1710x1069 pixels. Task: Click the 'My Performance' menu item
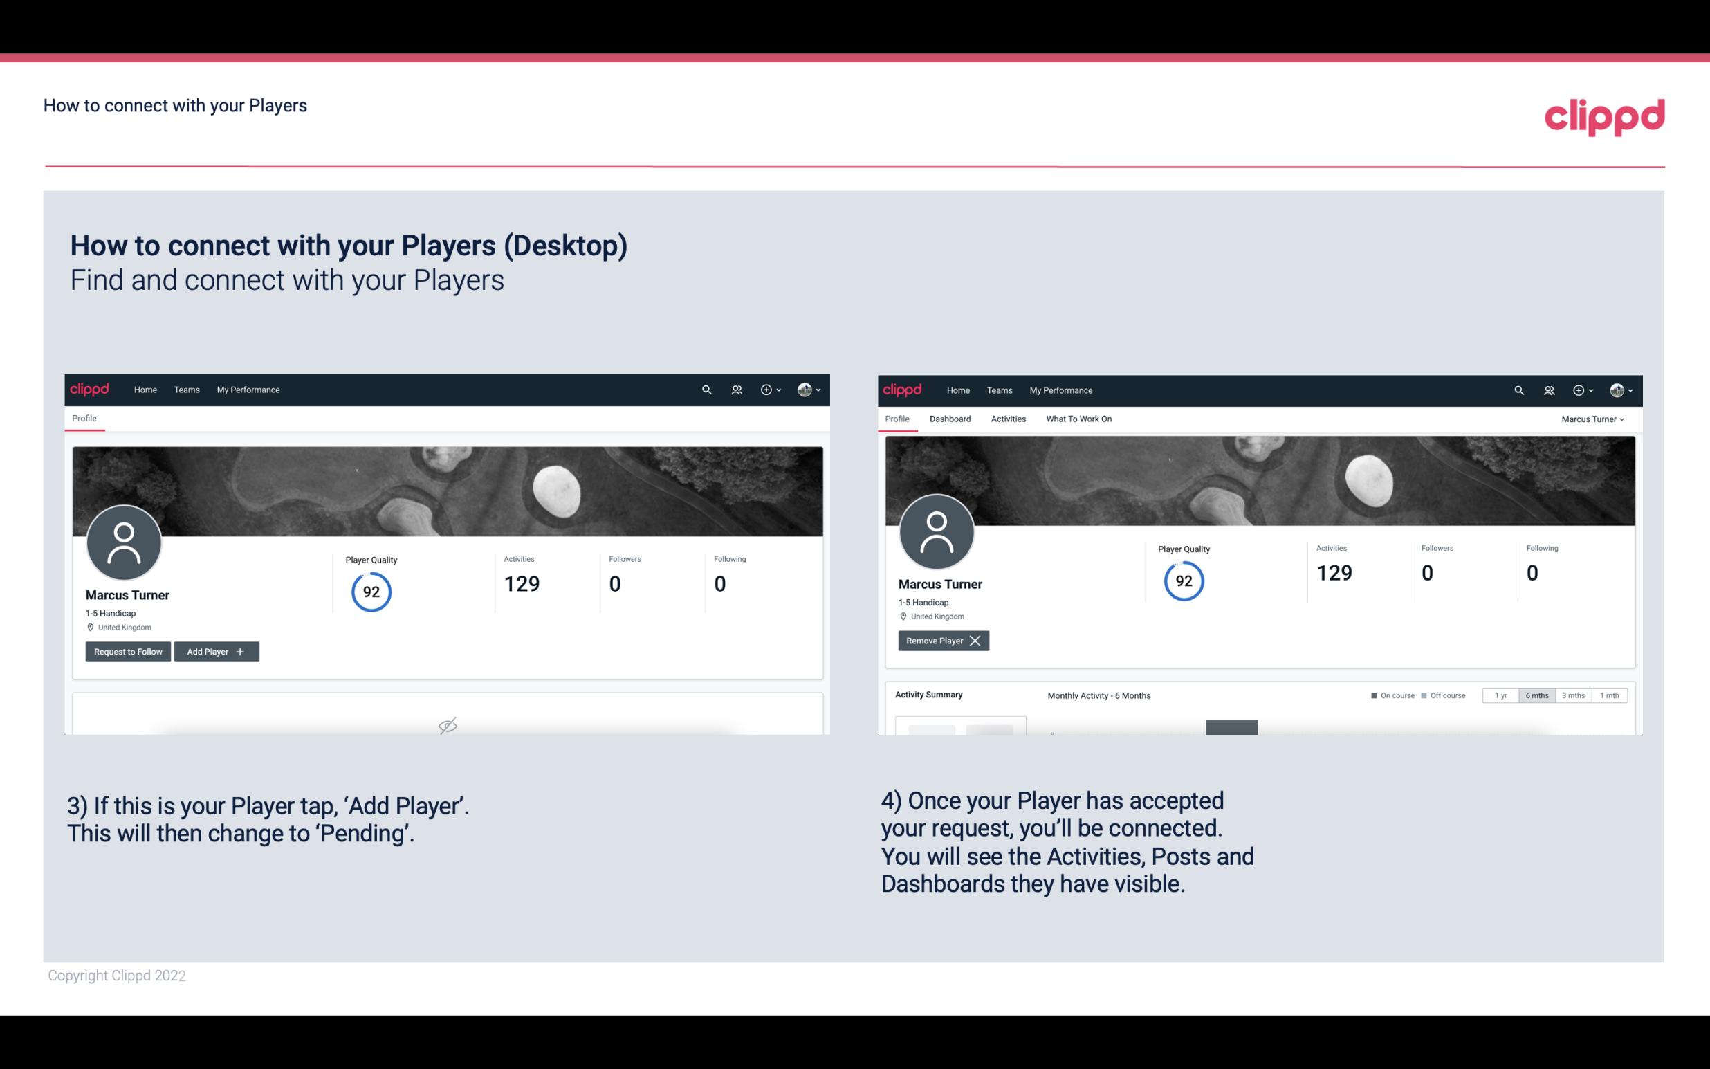pos(246,389)
